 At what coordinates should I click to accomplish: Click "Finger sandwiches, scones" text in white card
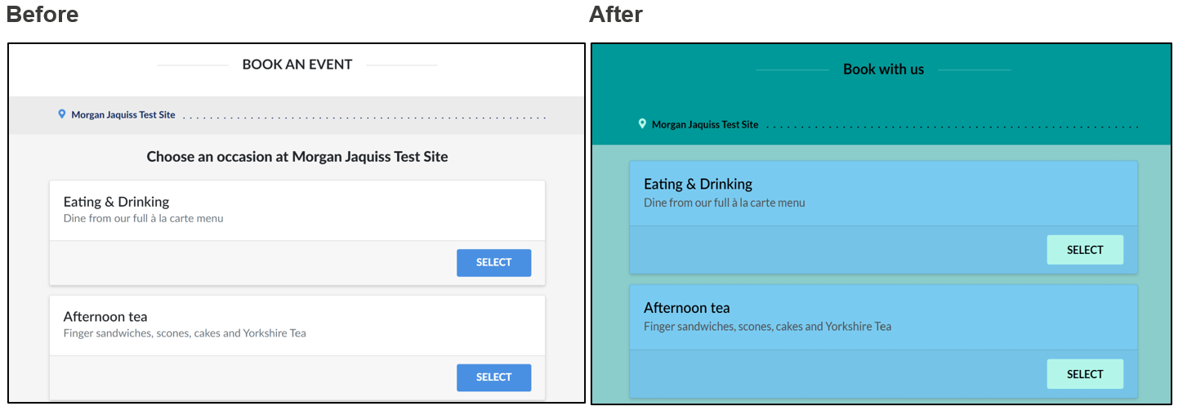[185, 333]
